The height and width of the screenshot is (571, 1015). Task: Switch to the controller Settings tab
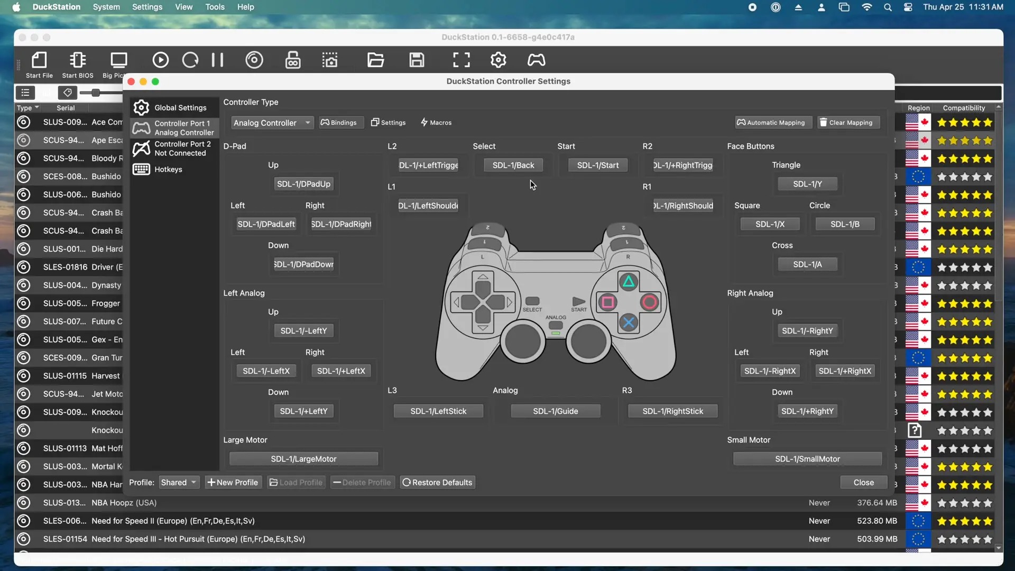pyautogui.click(x=389, y=123)
